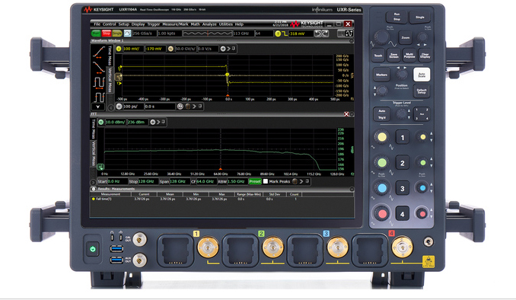Click the memory bar waveform overview slider
The height and width of the screenshot is (300, 516).
[x=207, y=34]
